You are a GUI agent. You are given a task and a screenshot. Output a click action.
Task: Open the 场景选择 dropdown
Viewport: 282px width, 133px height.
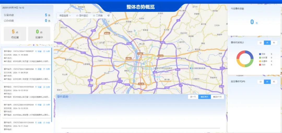click(x=65, y=16)
